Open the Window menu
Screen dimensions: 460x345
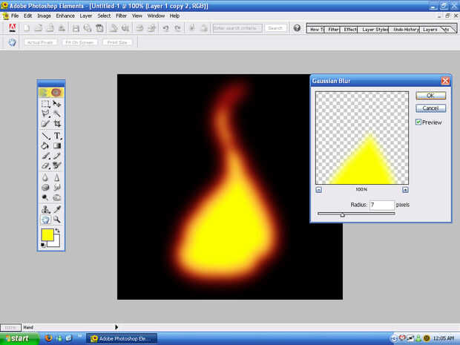click(x=156, y=16)
